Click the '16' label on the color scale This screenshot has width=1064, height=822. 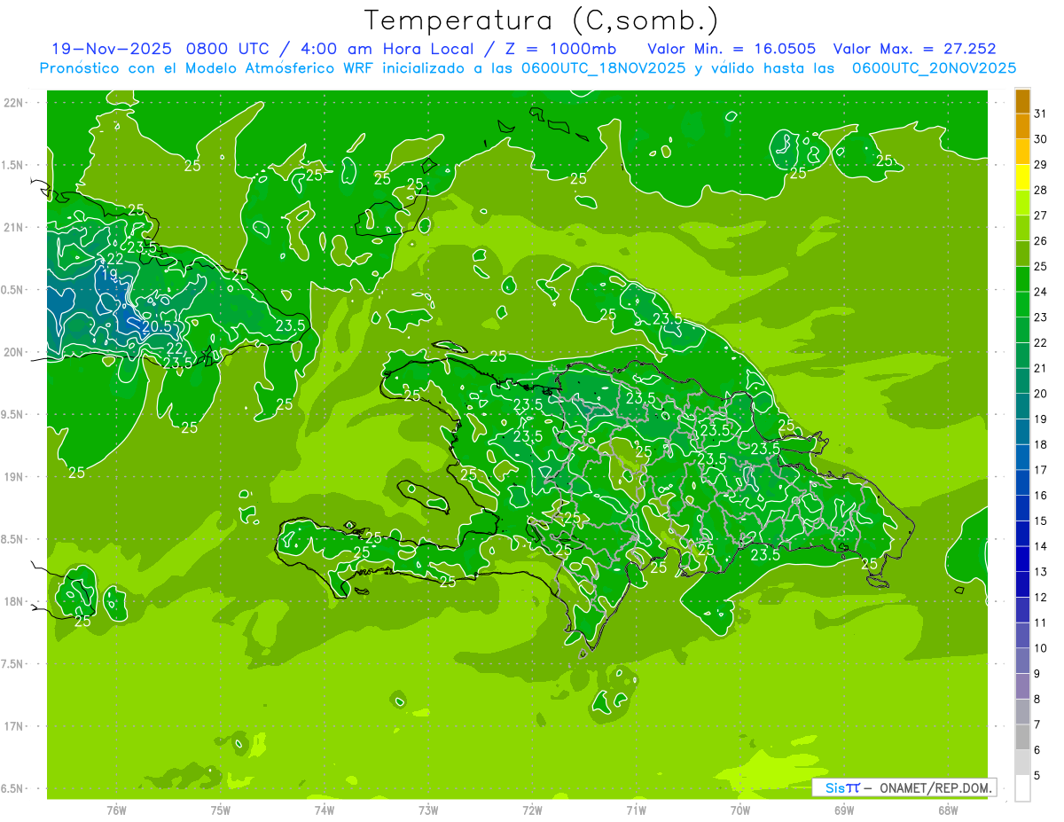click(1041, 496)
